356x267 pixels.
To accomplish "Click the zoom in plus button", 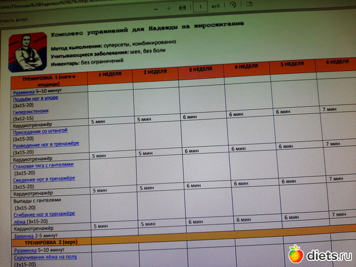I will click(x=168, y=8).
